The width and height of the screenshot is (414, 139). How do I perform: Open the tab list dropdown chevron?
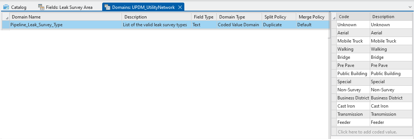(x=410, y=7)
